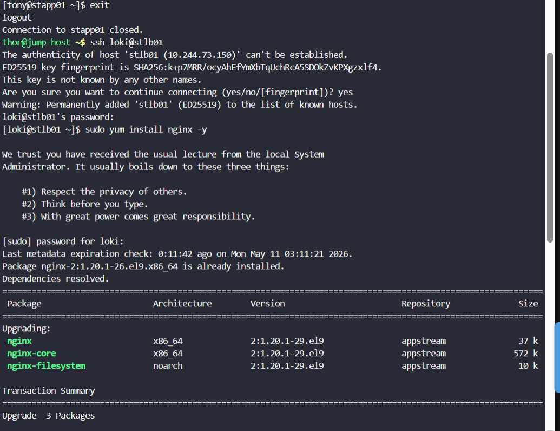The image size is (560, 431).
Task: Click the 'Connection to stapp01 closed.' line
Action: tap(73, 30)
